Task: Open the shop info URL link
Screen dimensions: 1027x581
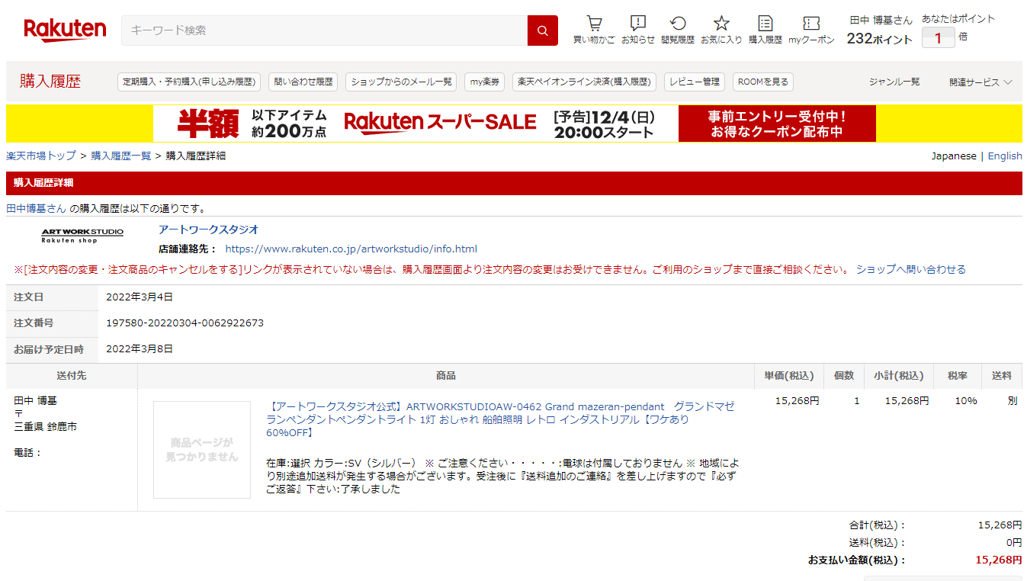Action: (351, 249)
